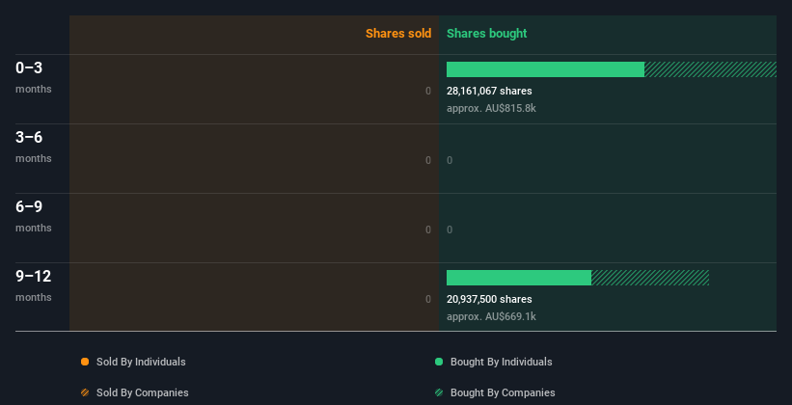Click shares sold zero in 6–9 months row

(428, 229)
